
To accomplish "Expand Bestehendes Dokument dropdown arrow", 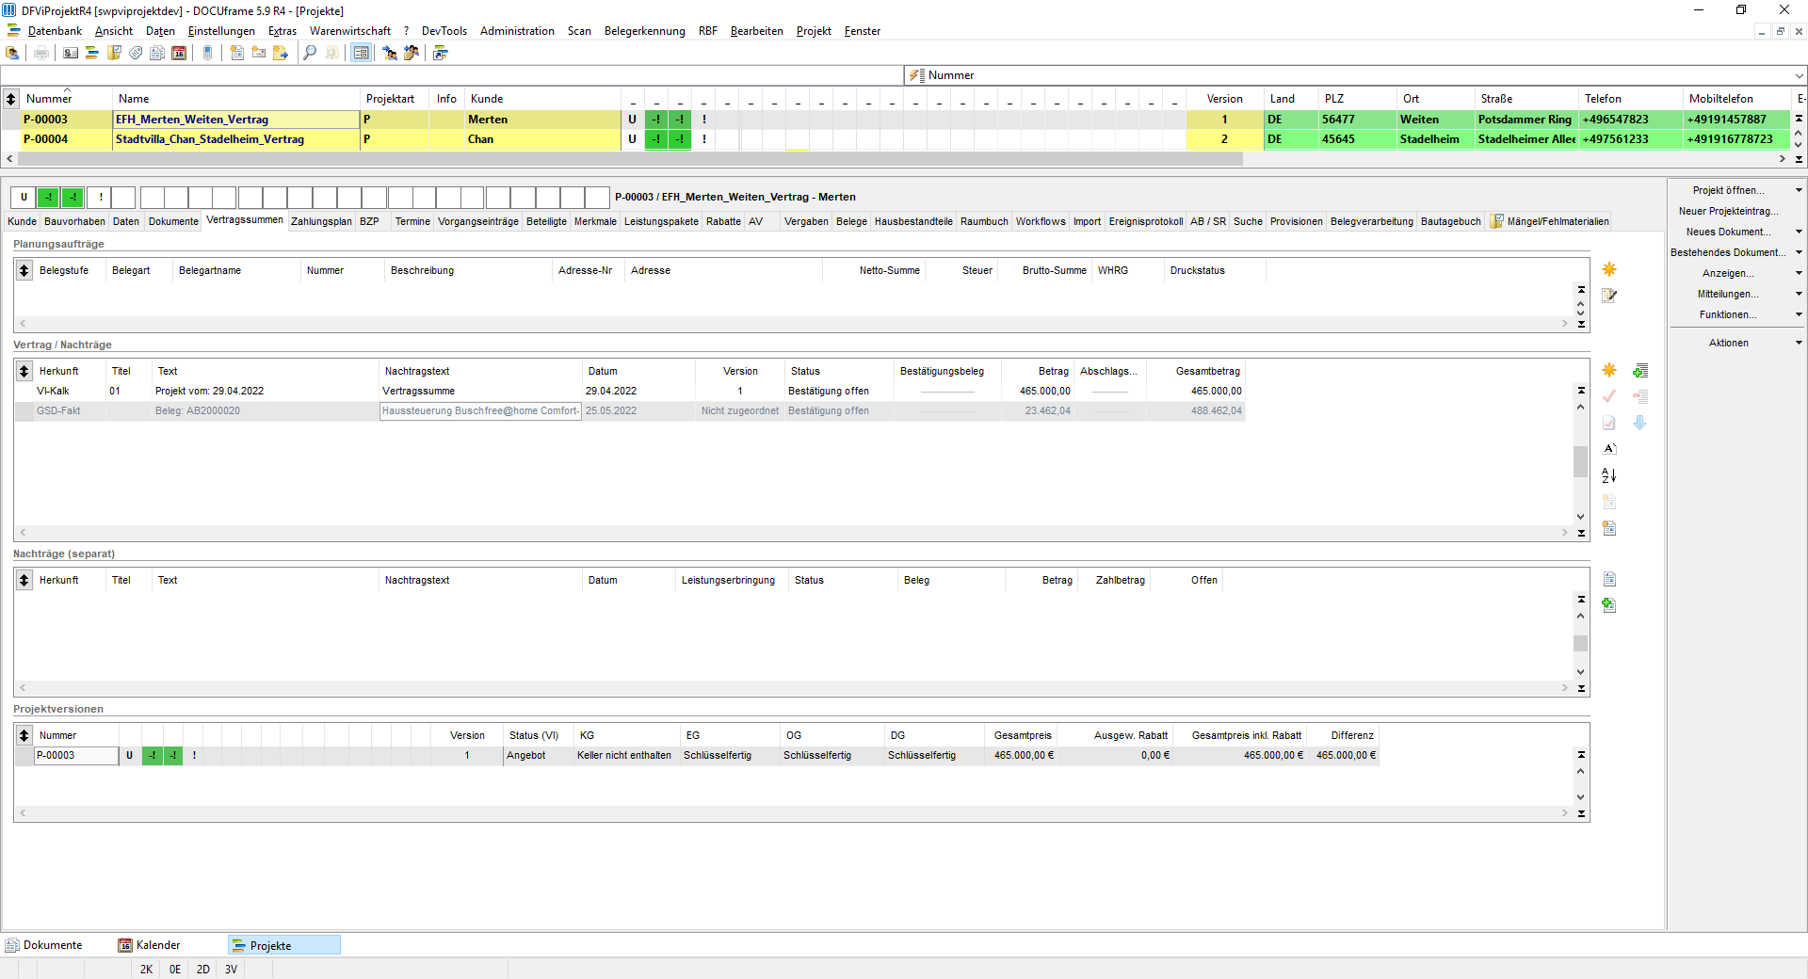I will (x=1799, y=253).
